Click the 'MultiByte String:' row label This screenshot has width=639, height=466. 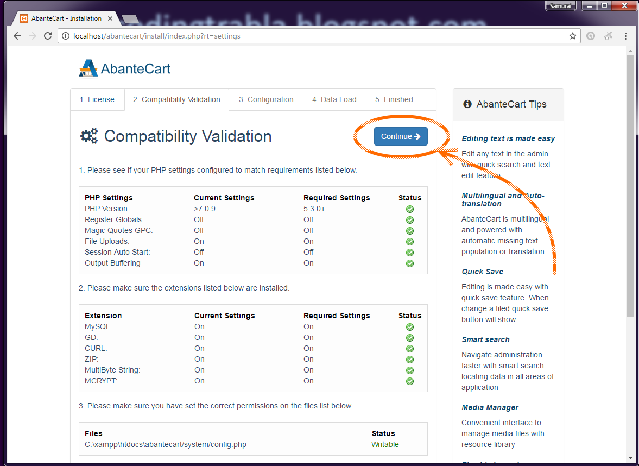coord(112,370)
